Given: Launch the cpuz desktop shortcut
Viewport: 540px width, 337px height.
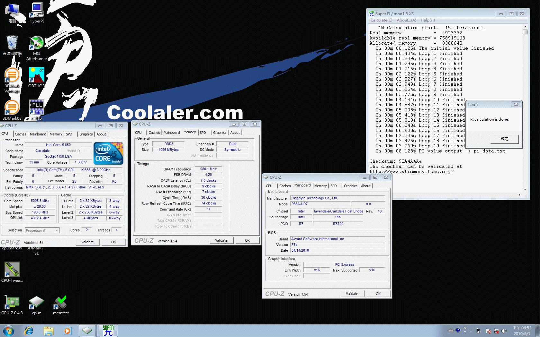Looking at the screenshot, I should pyautogui.click(x=36, y=305).
